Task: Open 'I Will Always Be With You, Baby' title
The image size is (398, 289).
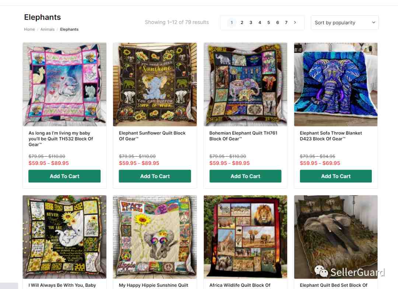Action: pos(62,285)
